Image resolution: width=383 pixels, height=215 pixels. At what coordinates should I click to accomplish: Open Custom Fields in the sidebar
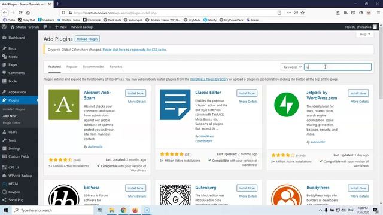pyautogui.click(x=19, y=156)
